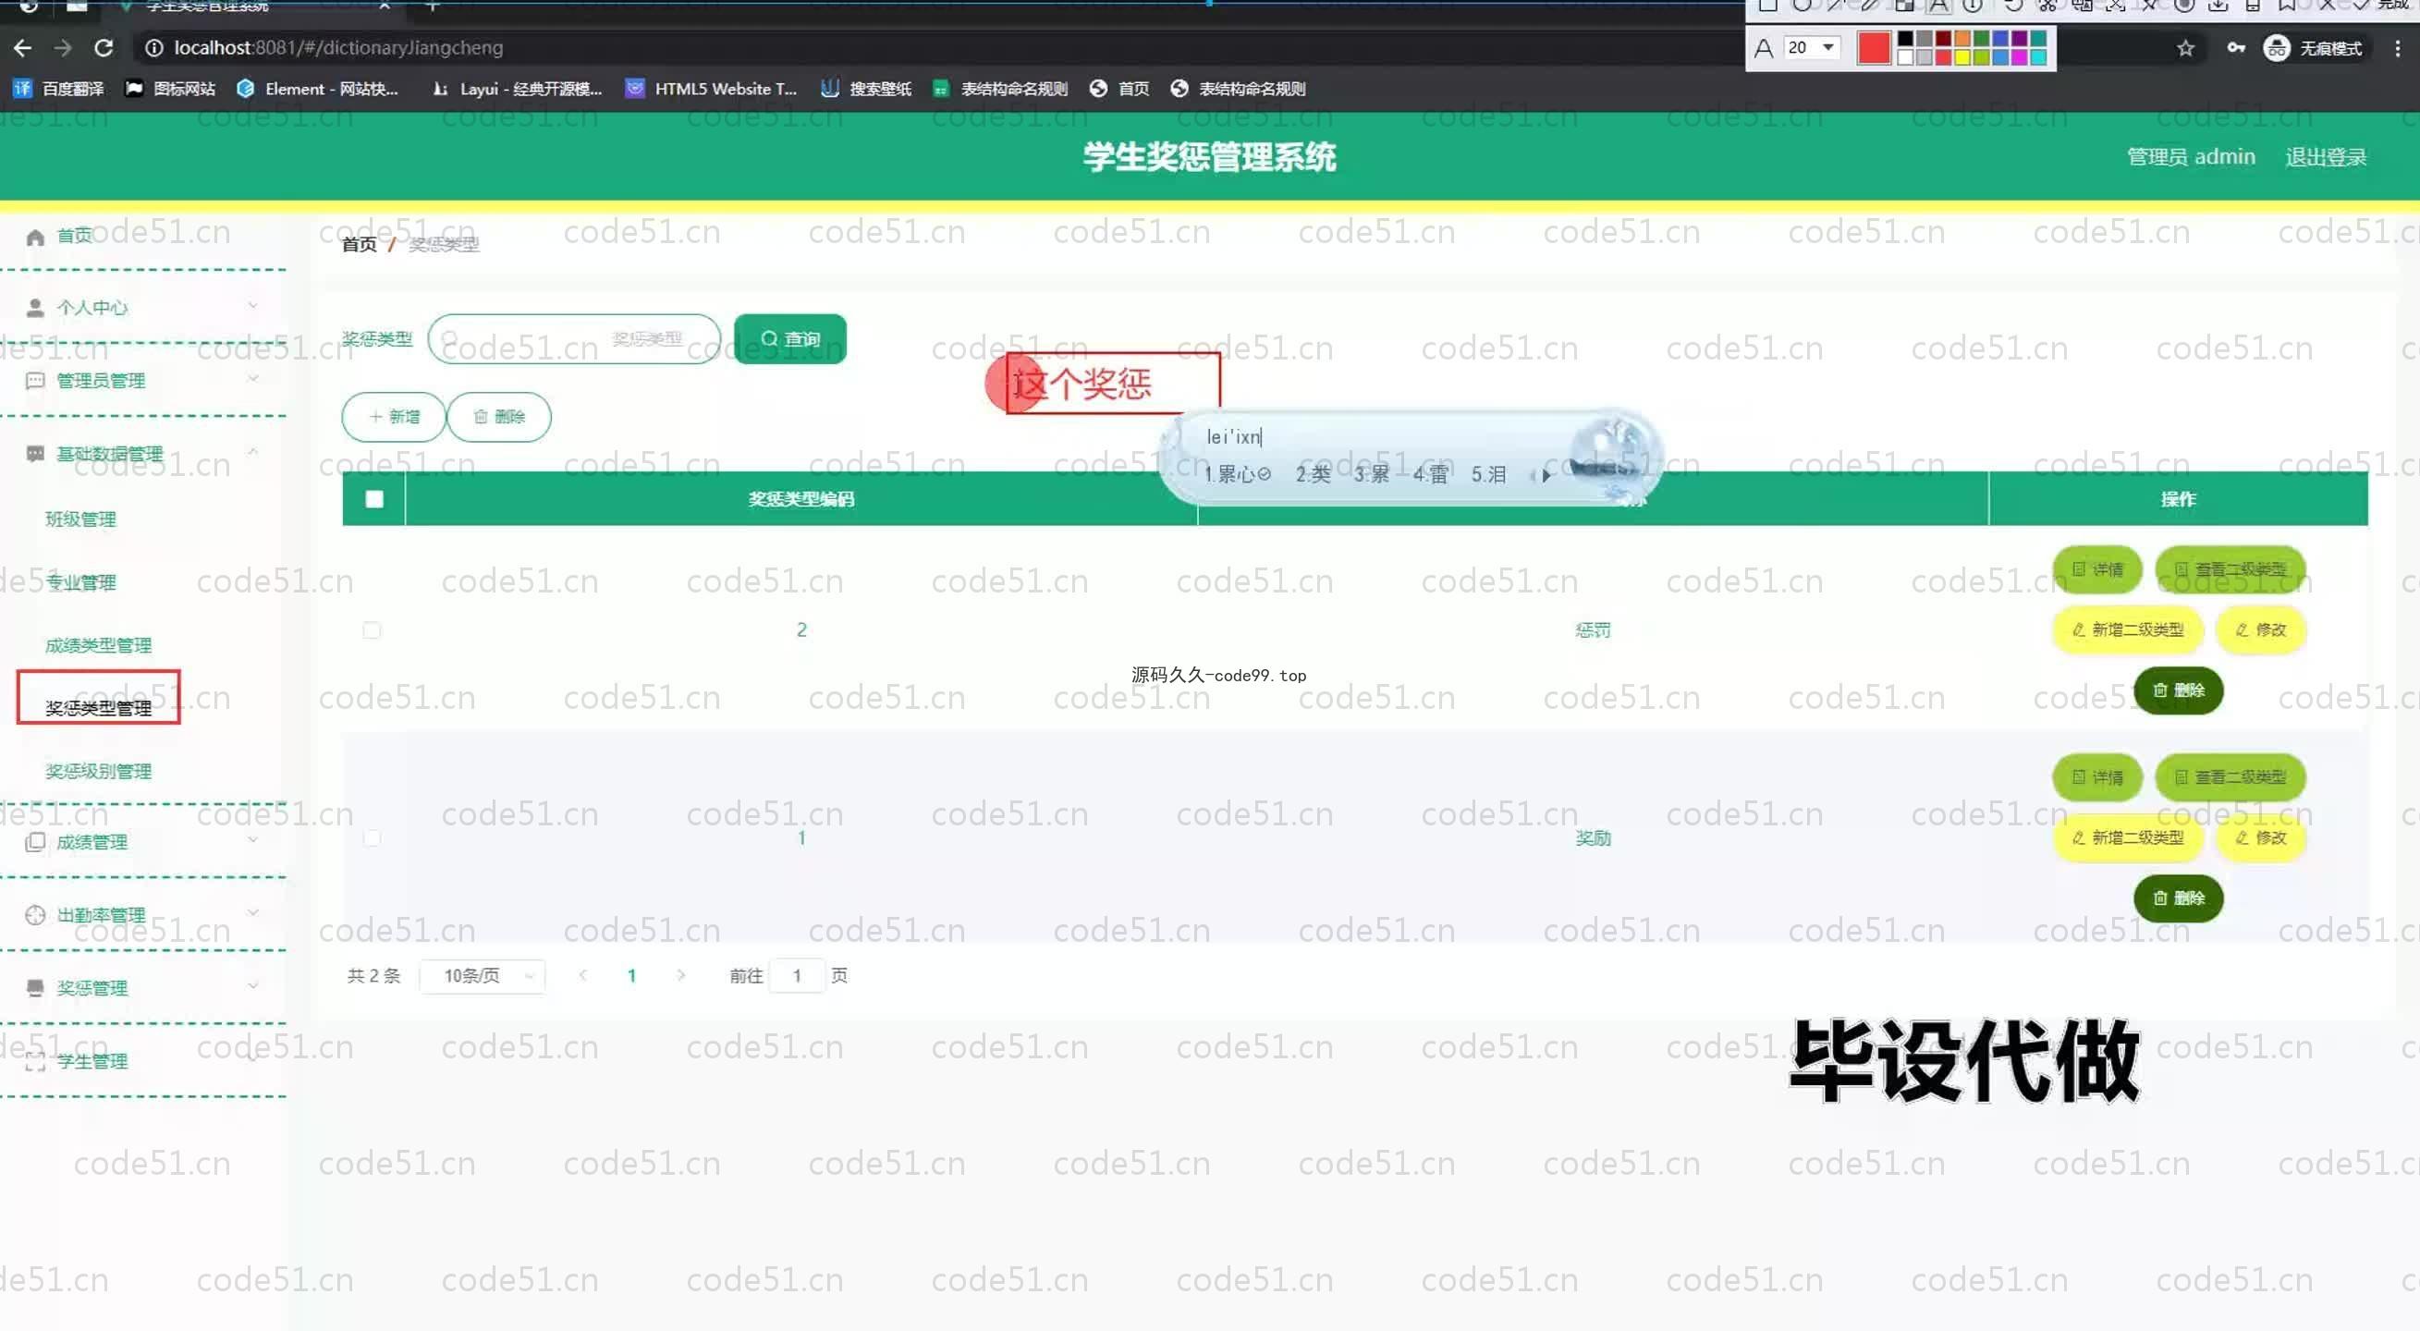Expand the 管理员管理 sidebar menu

pyautogui.click(x=142, y=381)
